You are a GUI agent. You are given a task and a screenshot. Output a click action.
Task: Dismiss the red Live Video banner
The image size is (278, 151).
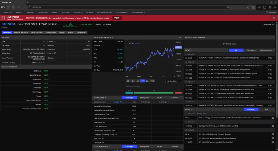coord(274,18)
